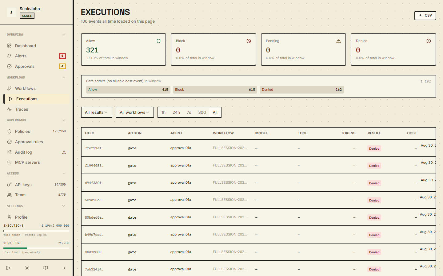
Task: Select Executions play icon
Action: coord(10,99)
